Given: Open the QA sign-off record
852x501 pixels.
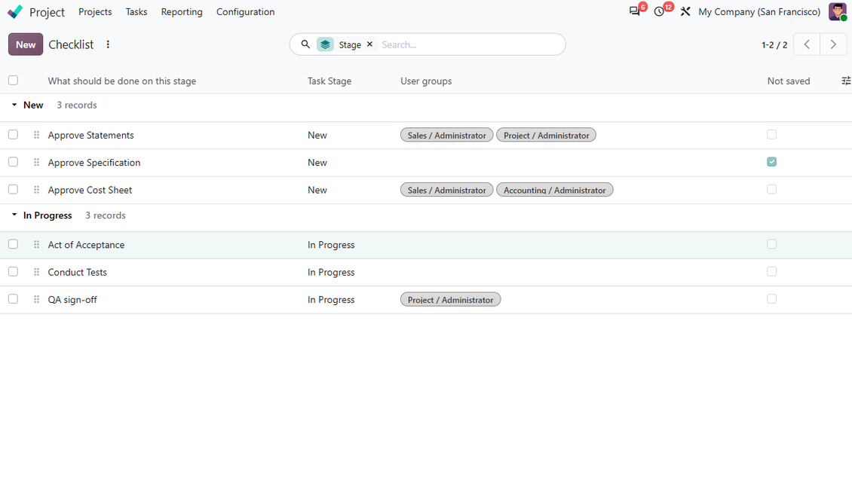Looking at the screenshot, I should click(x=72, y=300).
